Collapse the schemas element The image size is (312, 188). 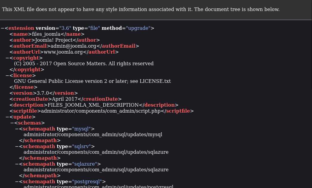(12, 123)
